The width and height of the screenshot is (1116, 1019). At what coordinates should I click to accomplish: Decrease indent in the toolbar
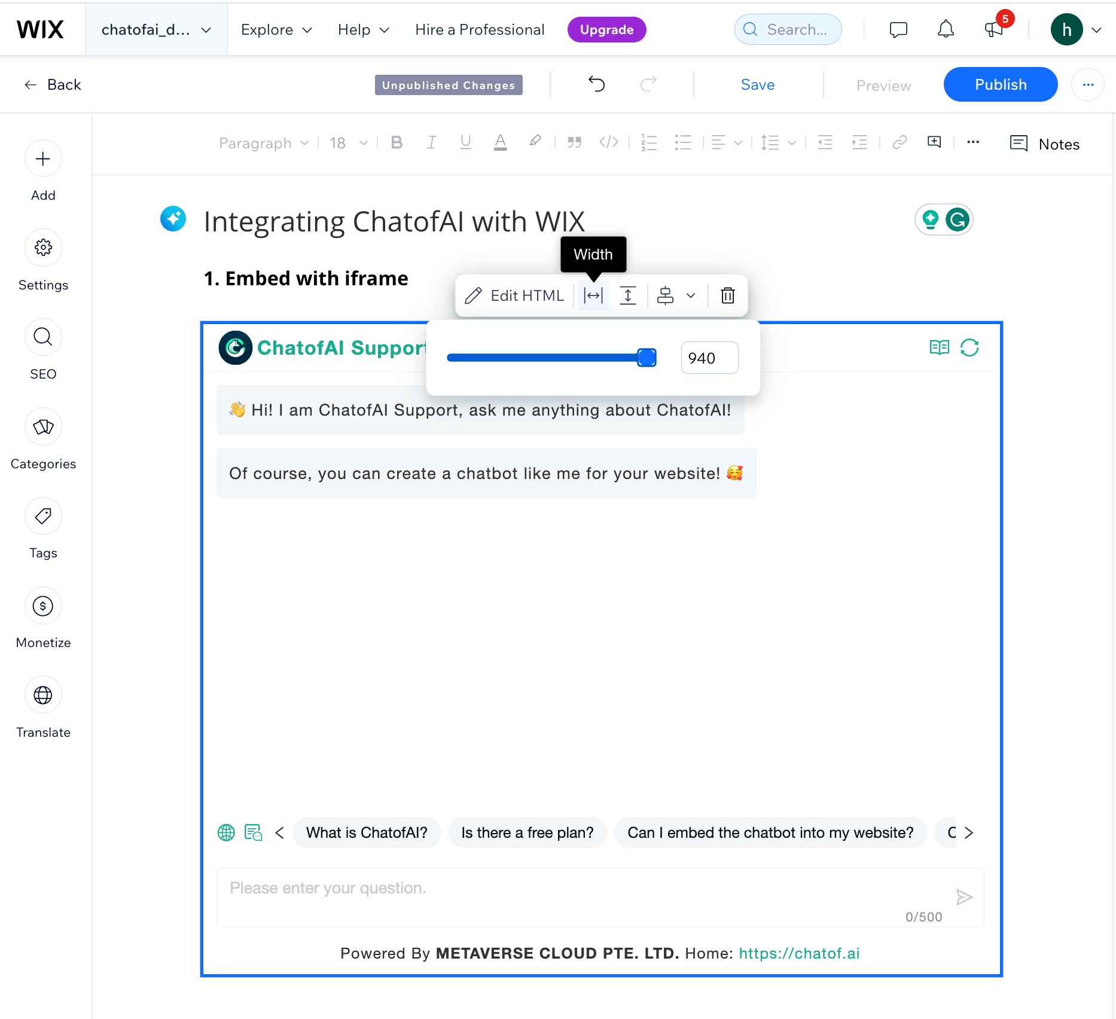825,142
